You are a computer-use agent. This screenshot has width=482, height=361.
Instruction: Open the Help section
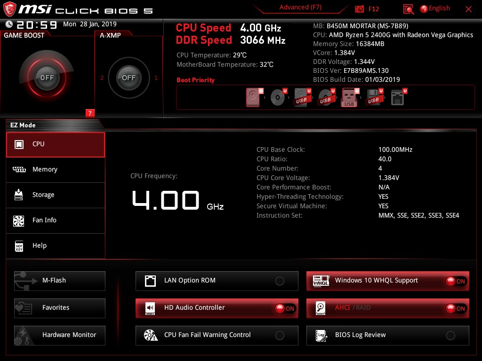(x=56, y=246)
